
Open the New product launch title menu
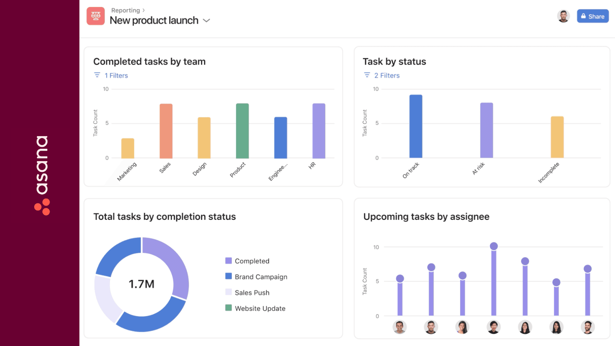coord(154,20)
